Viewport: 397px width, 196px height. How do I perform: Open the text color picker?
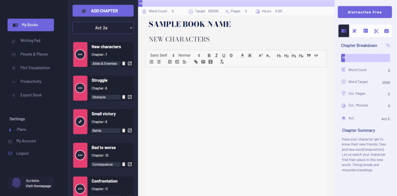242,56
